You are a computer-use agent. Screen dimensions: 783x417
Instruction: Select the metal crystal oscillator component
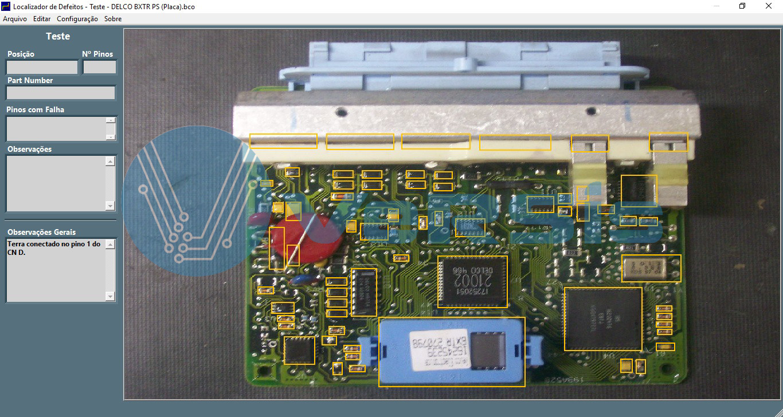pyautogui.click(x=652, y=268)
